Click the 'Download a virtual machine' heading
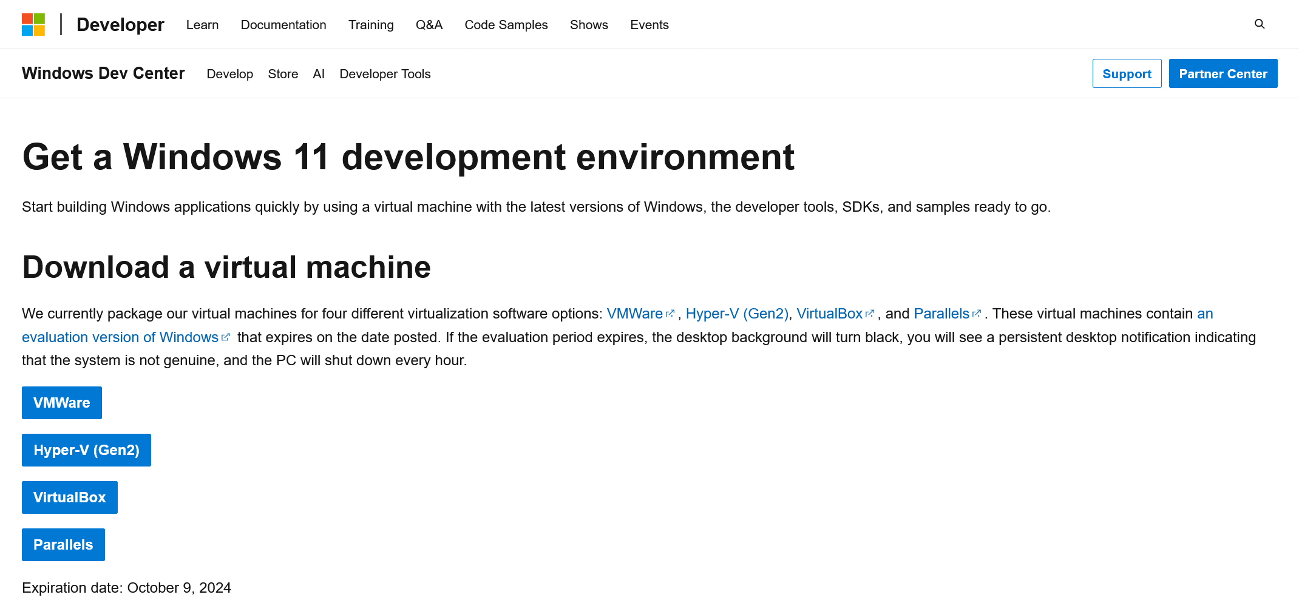The image size is (1299, 603). (226, 267)
